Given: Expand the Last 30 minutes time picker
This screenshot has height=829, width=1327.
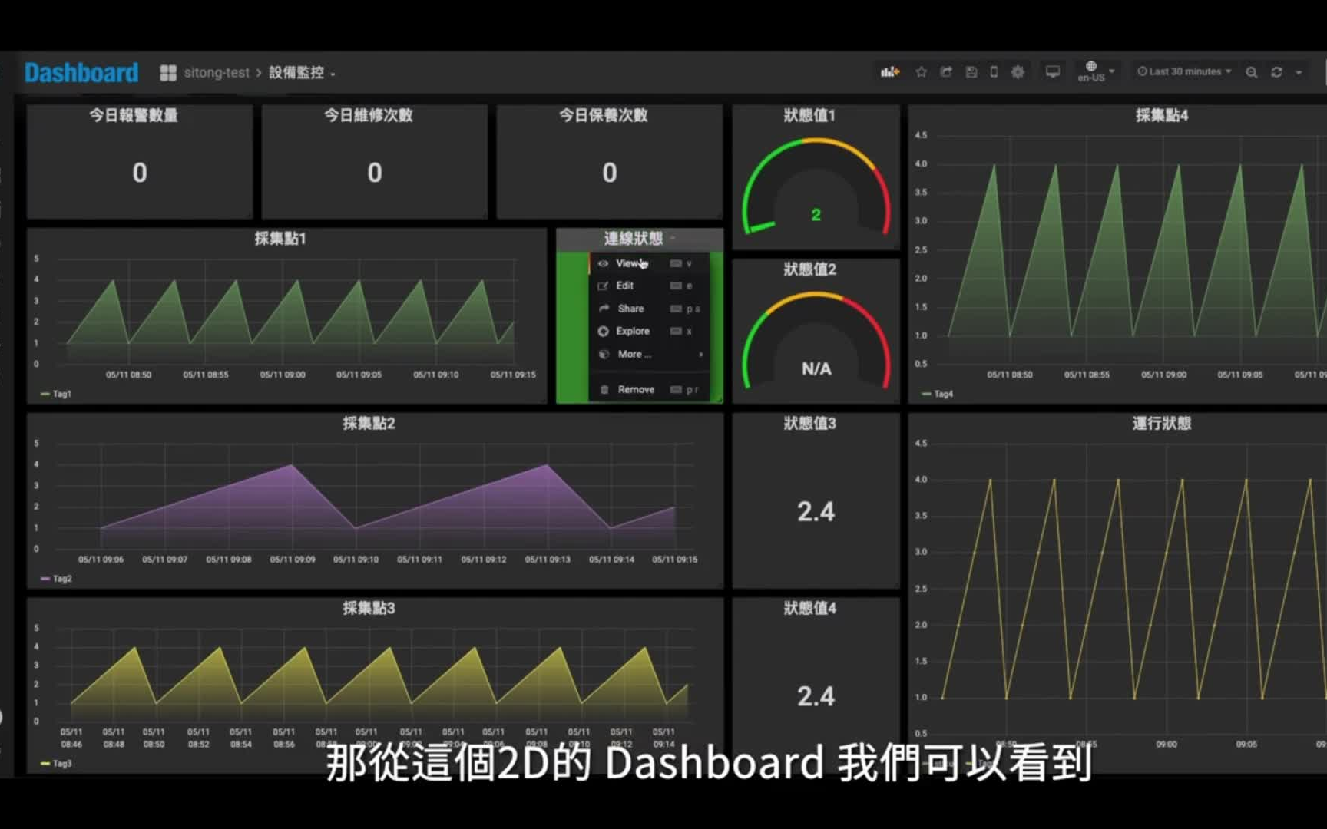Looking at the screenshot, I should pos(1183,71).
